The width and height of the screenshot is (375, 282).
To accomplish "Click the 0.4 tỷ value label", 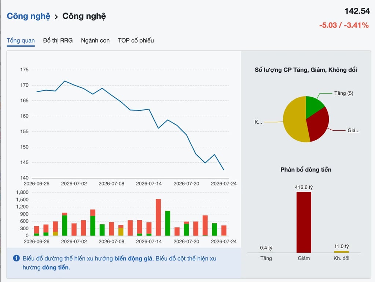I will click(x=266, y=248).
